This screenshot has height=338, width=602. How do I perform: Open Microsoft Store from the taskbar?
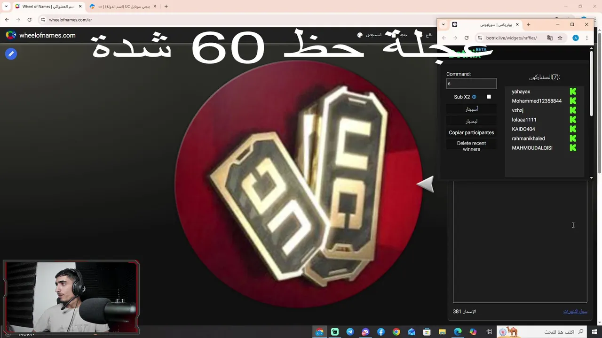tap(427, 332)
